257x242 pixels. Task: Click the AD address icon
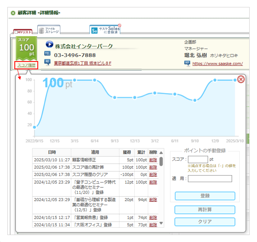[48, 62]
